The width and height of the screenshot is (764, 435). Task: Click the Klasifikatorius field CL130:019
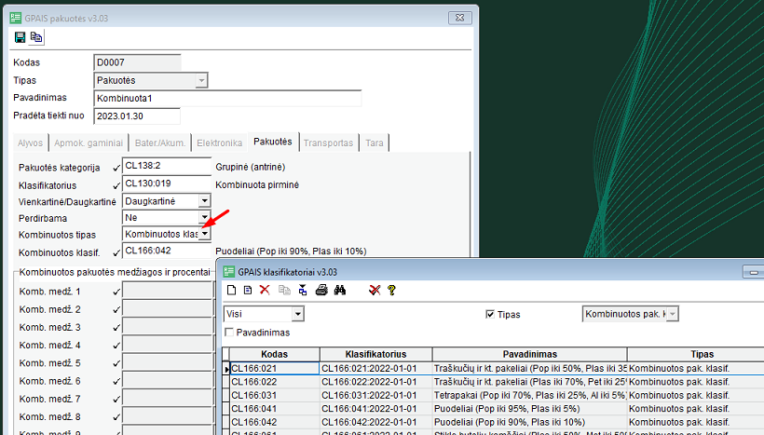[167, 184]
